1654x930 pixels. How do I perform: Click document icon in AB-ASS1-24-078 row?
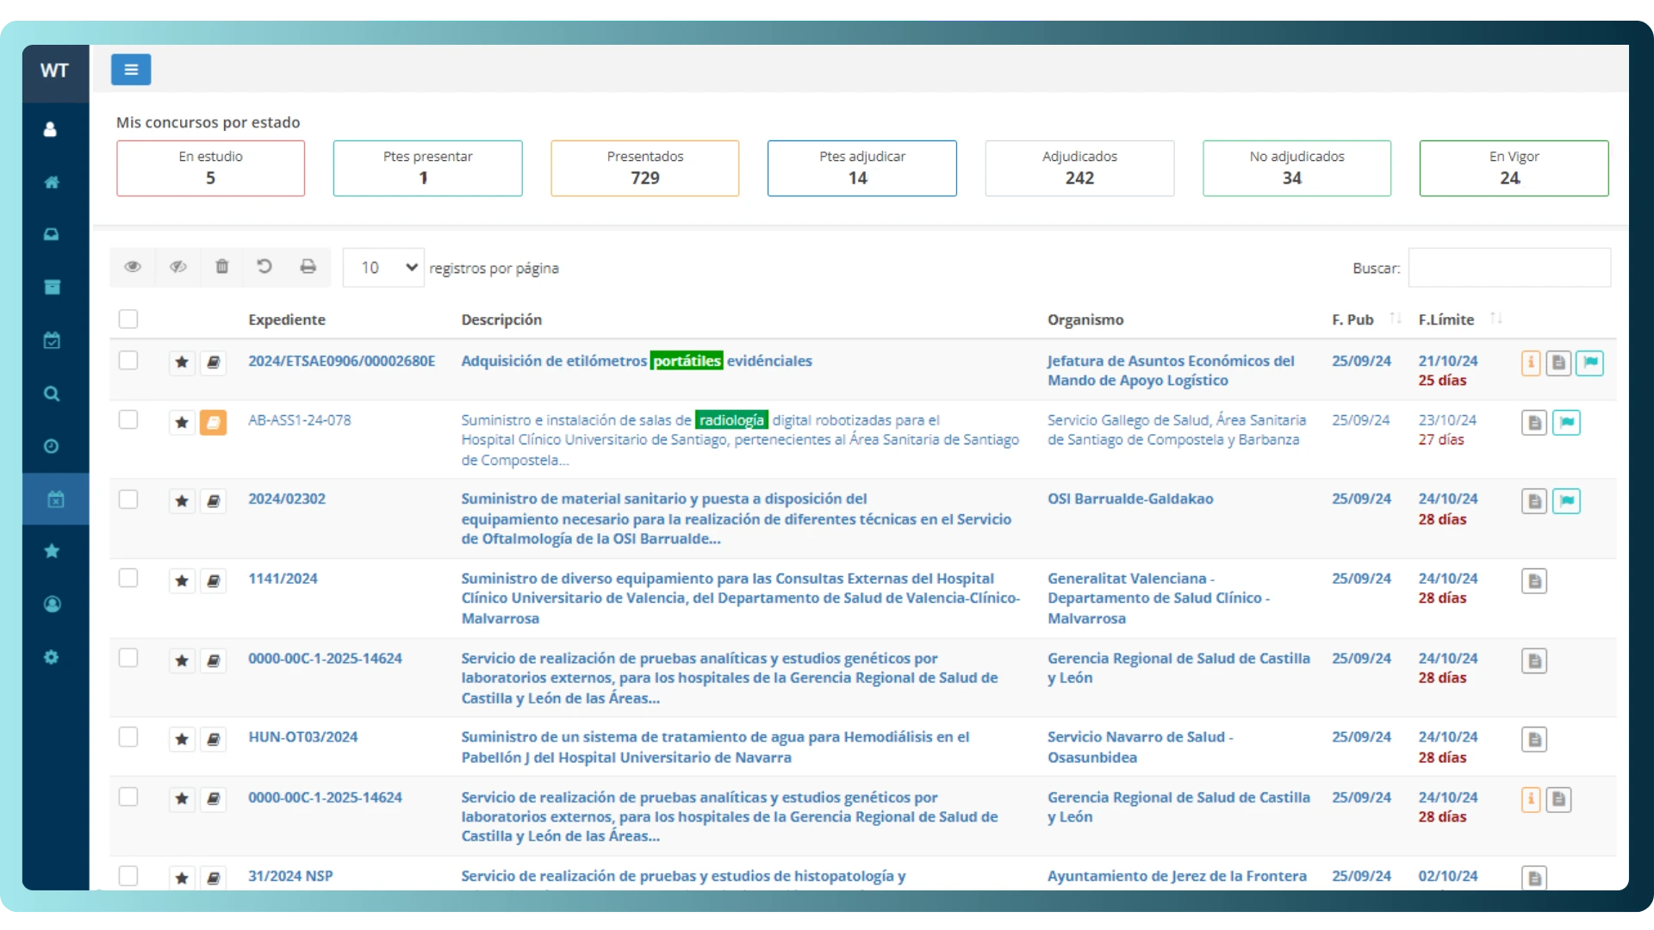[1534, 423]
